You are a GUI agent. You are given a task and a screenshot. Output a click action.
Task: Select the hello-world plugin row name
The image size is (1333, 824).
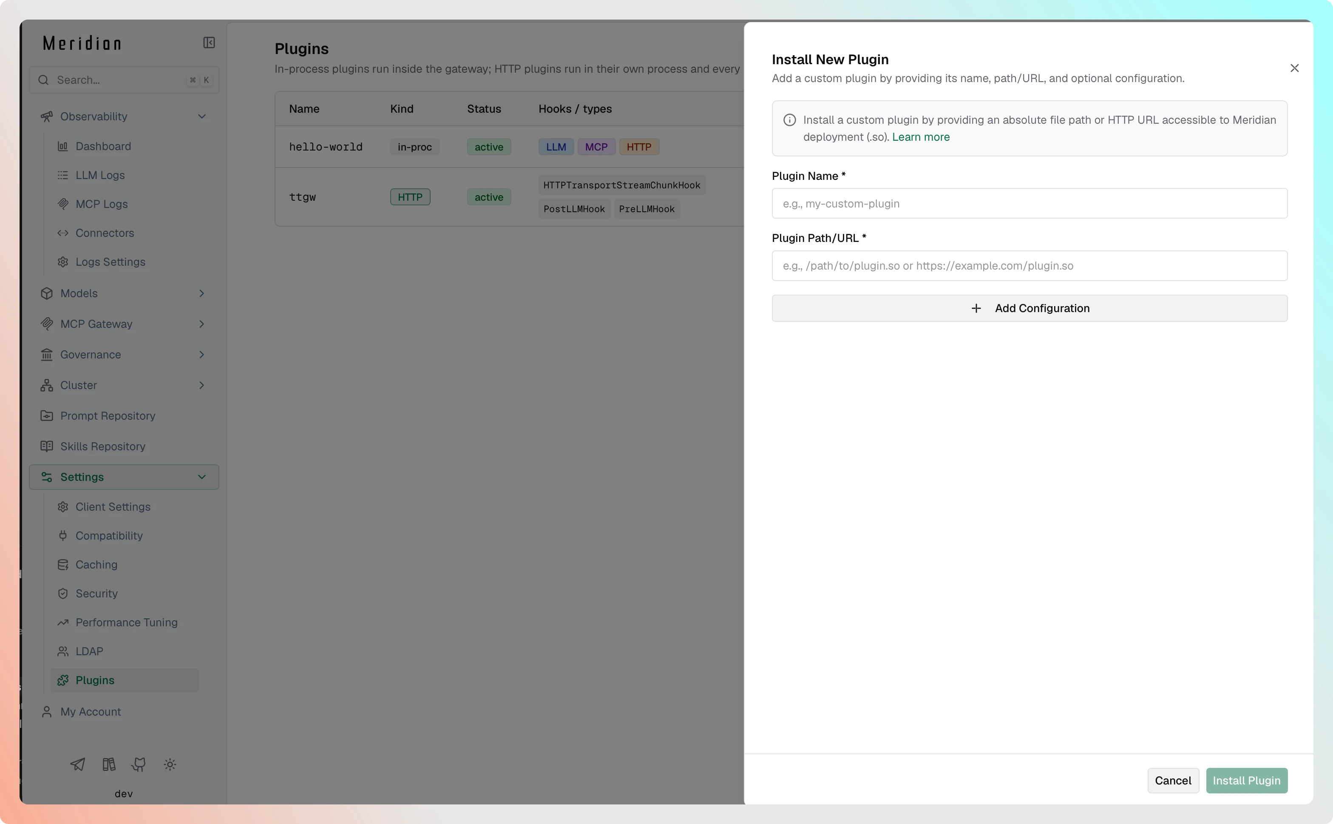326,147
